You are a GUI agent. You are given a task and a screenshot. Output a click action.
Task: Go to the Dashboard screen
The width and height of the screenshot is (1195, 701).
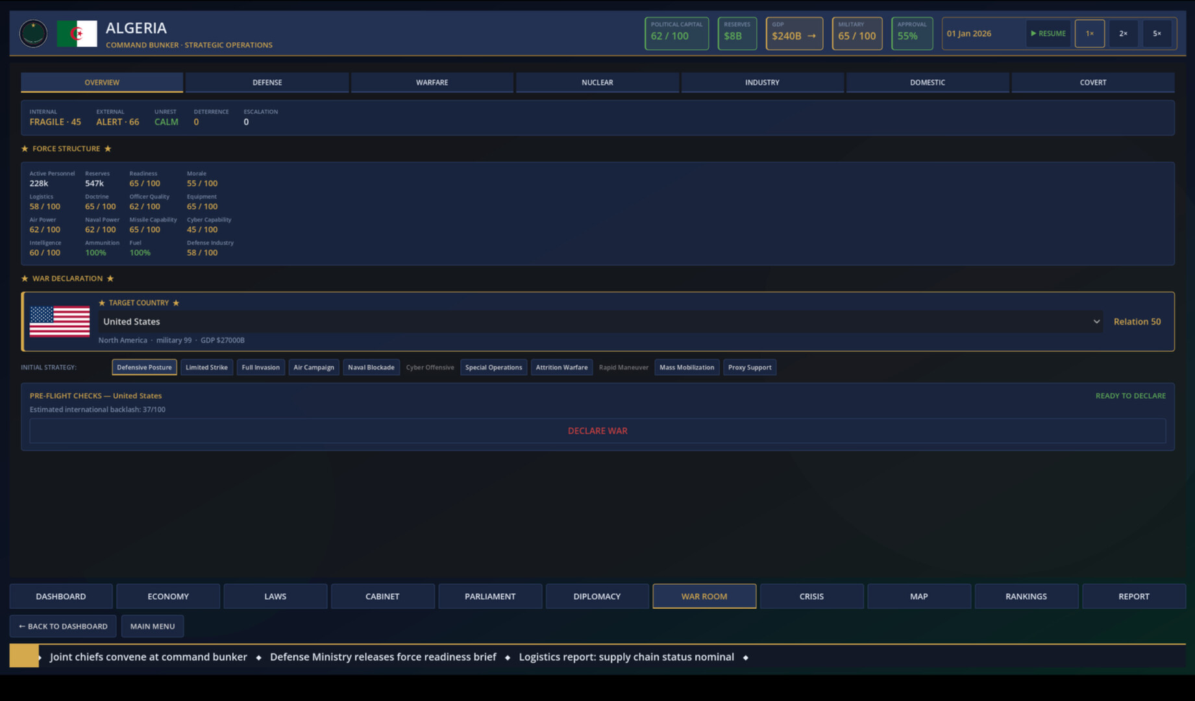[61, 596]
